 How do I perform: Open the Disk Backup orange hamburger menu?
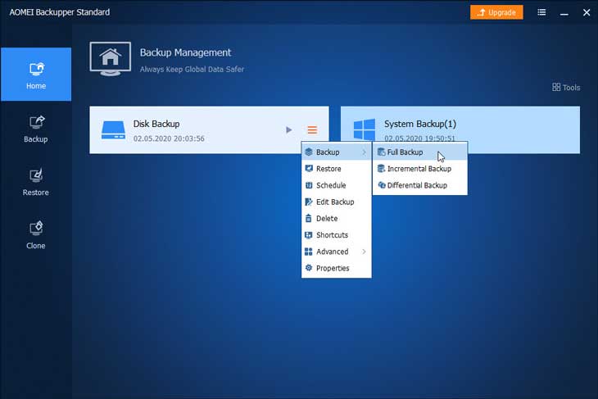312,130
